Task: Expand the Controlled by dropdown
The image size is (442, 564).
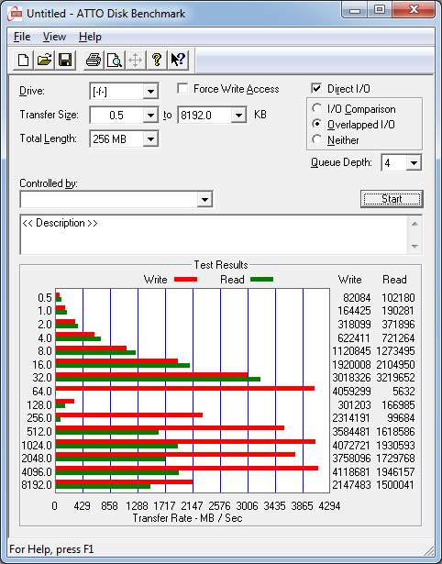Action: (204, 199)
